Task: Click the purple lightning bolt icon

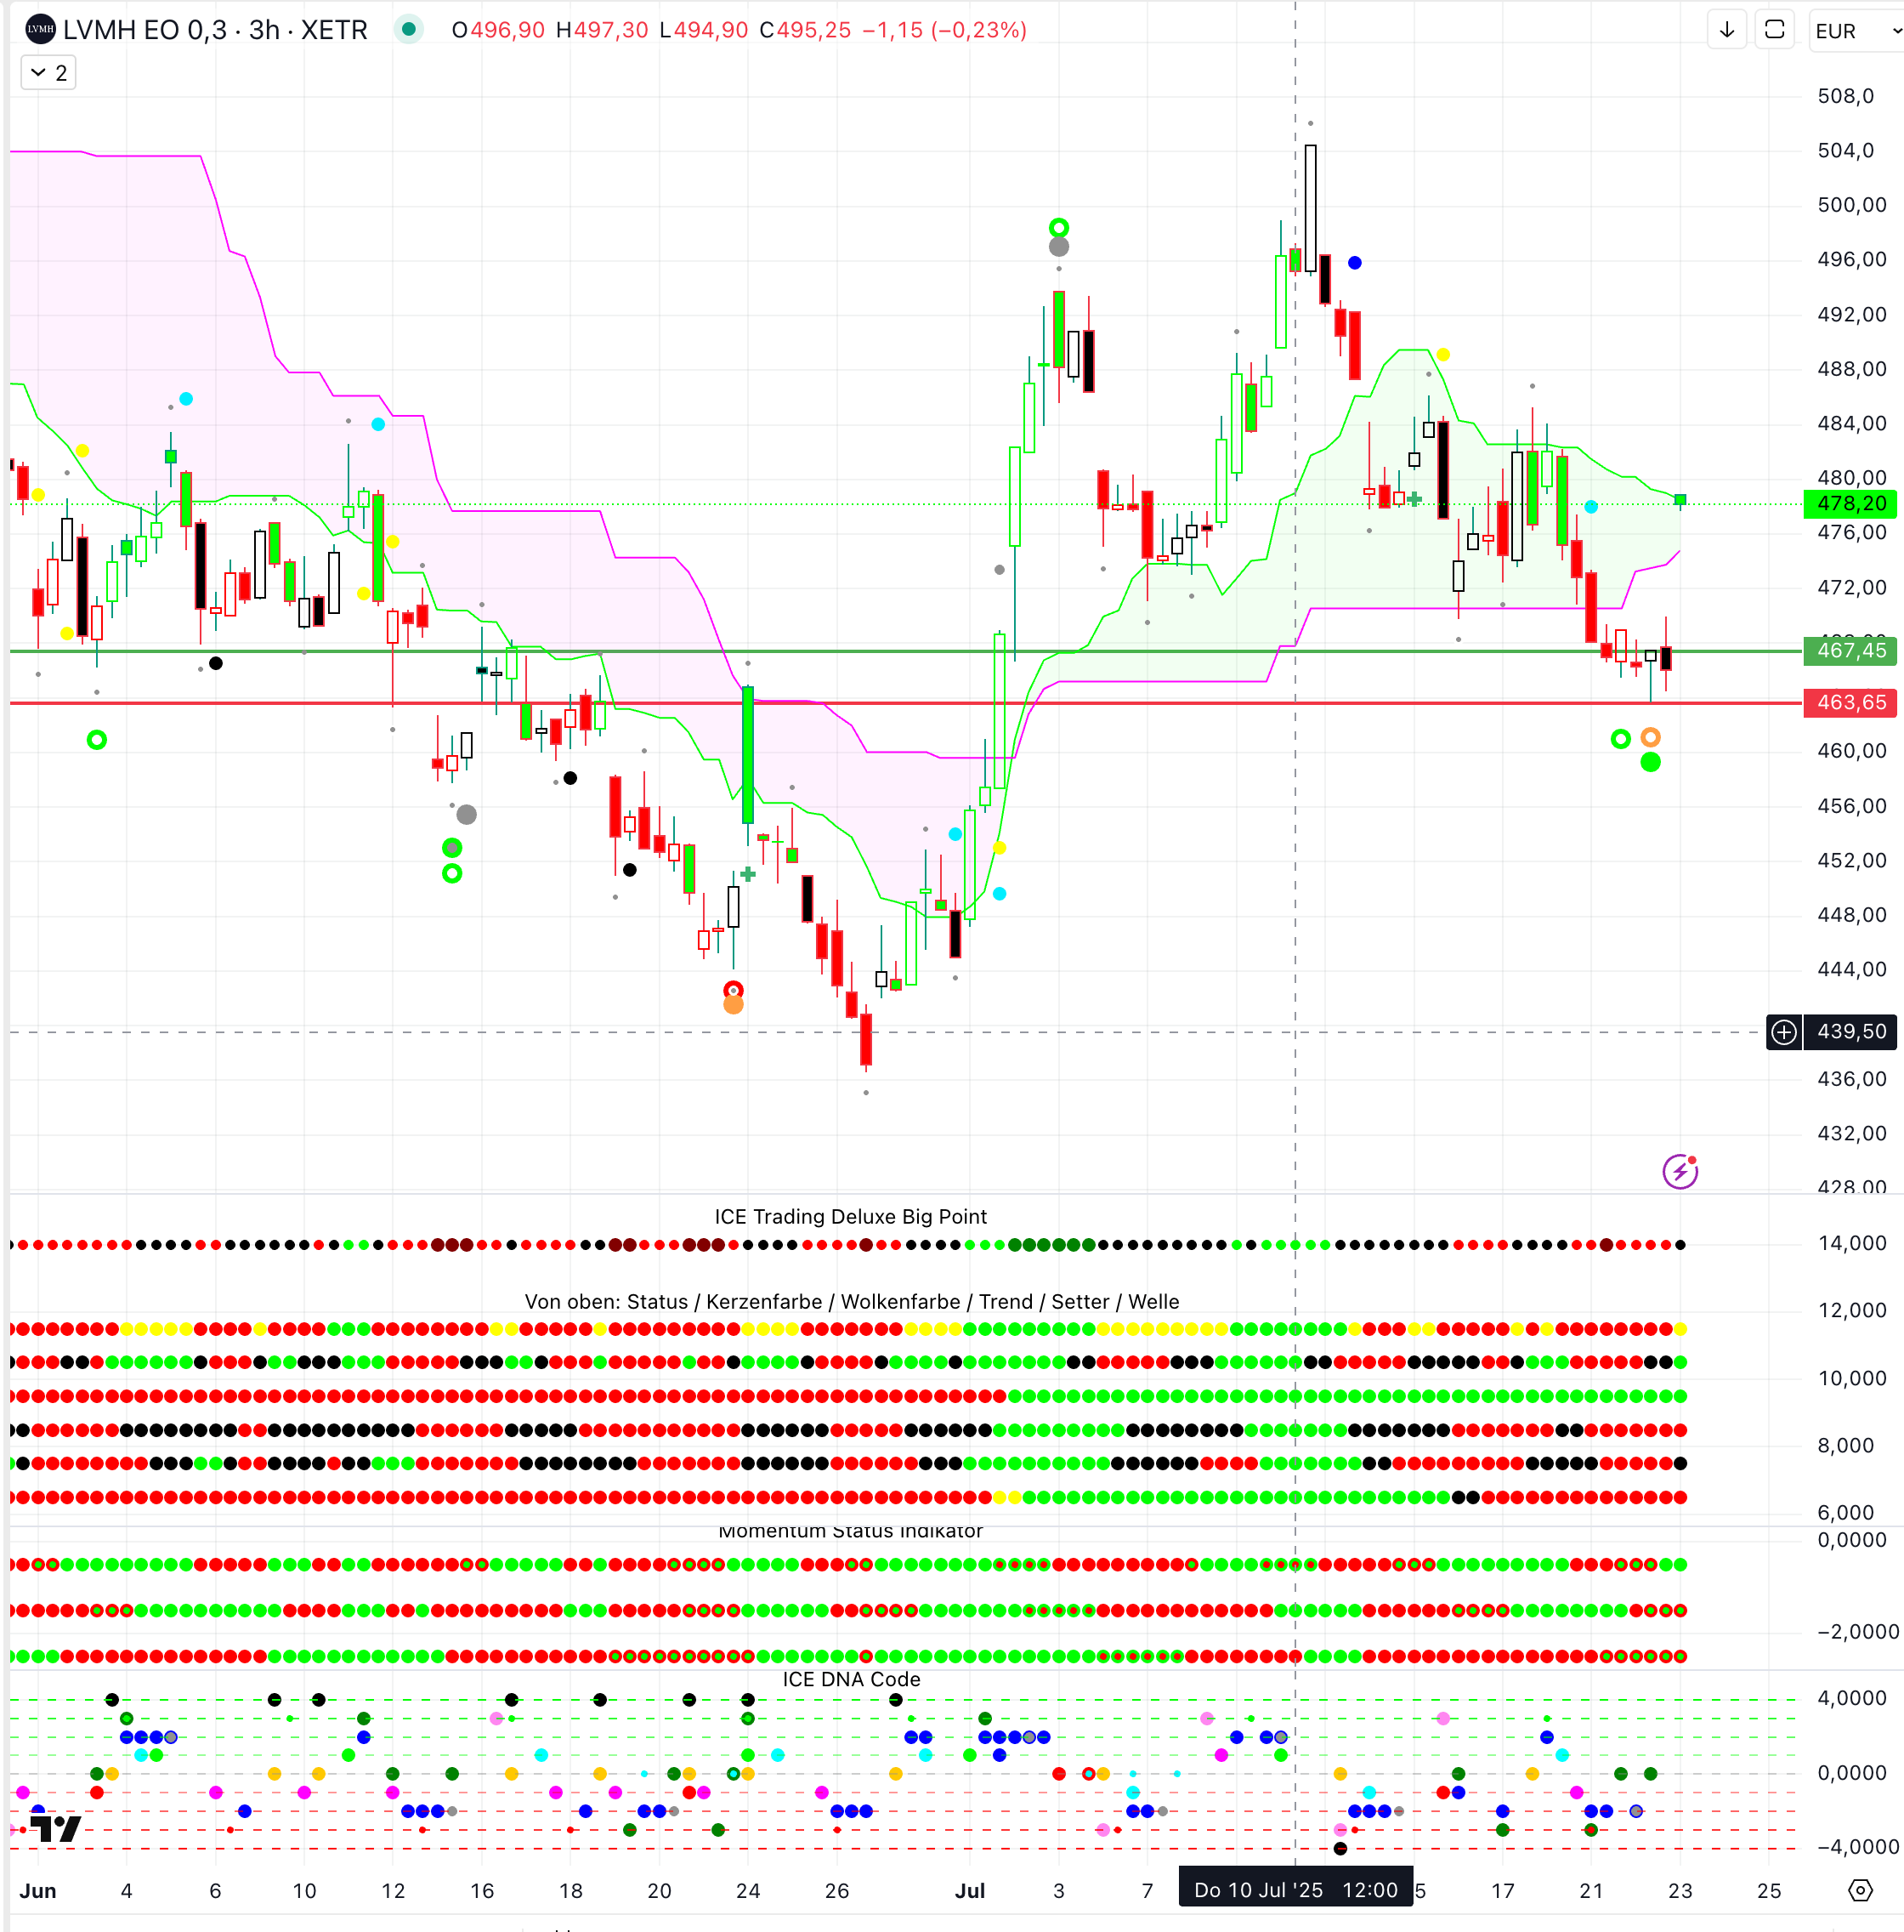Action: 1680,1171
